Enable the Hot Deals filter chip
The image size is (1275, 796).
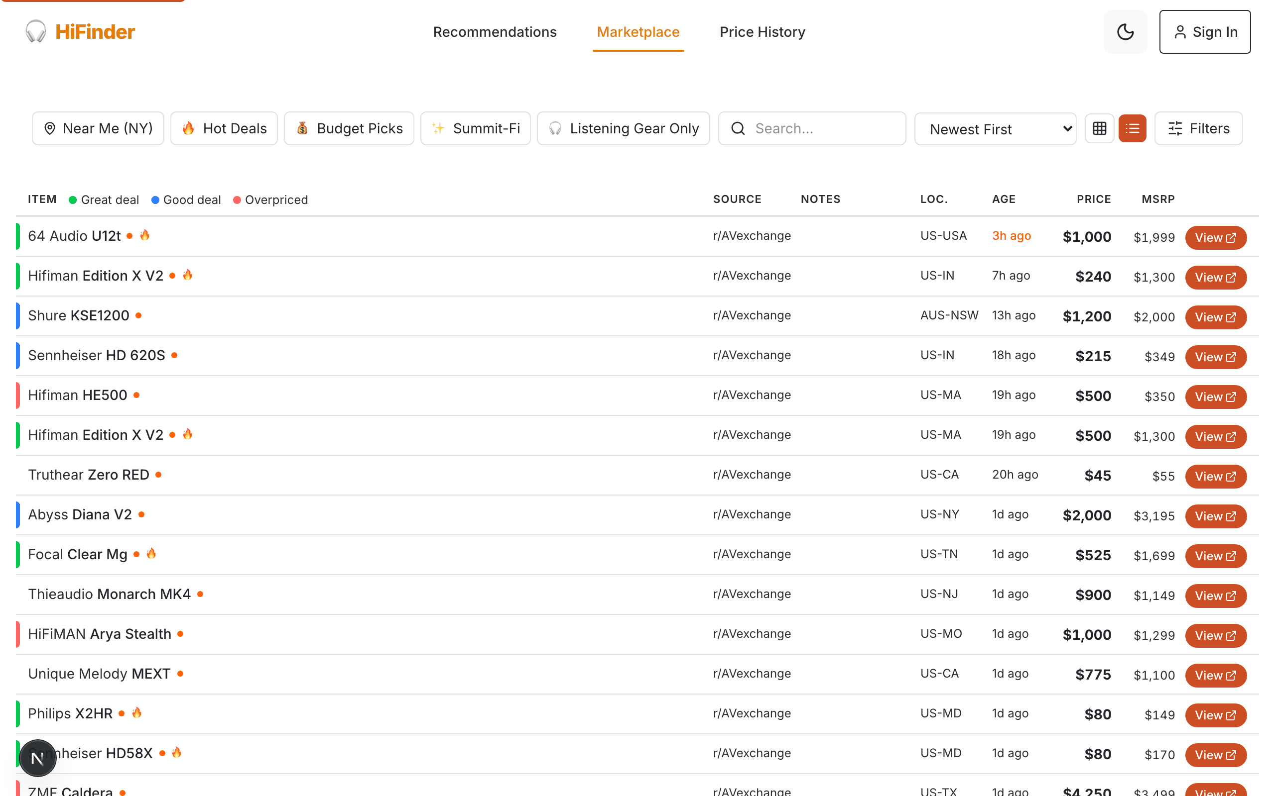coord(224,128)
